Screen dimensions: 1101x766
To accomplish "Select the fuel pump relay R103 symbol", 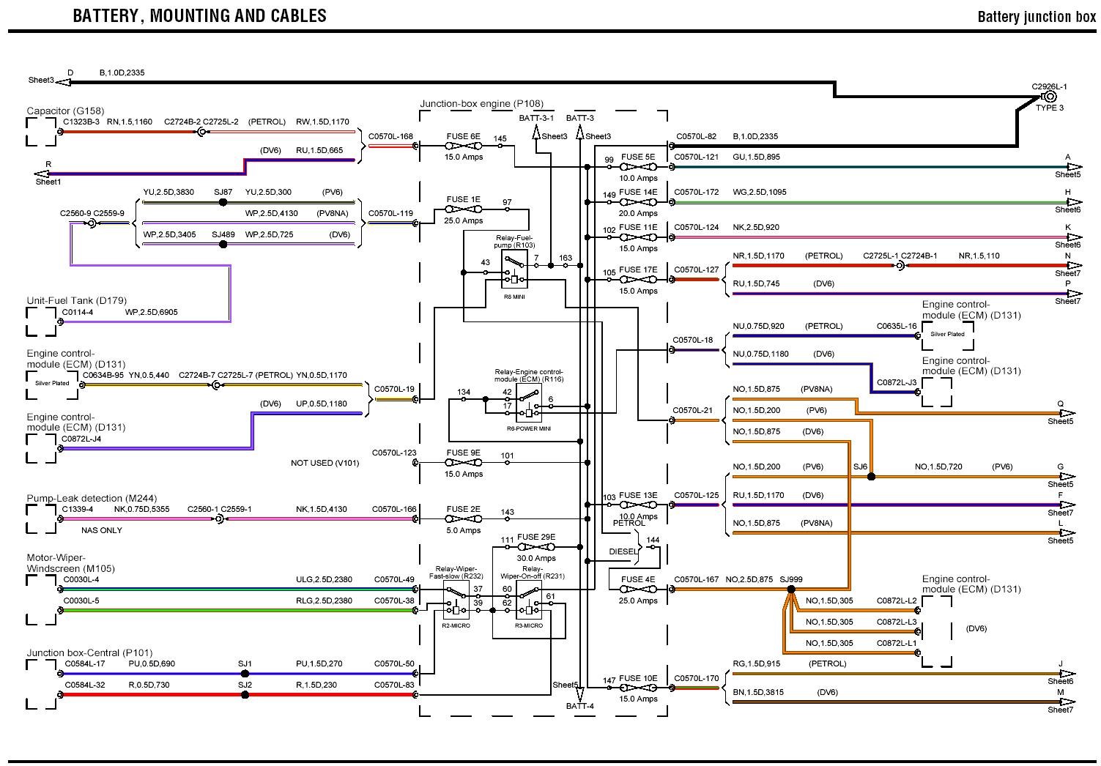I will (514, 272).
